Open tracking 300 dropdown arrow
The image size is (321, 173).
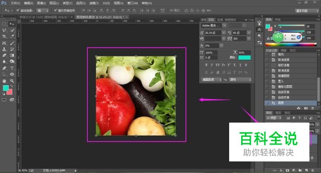[x=249, y=38]
